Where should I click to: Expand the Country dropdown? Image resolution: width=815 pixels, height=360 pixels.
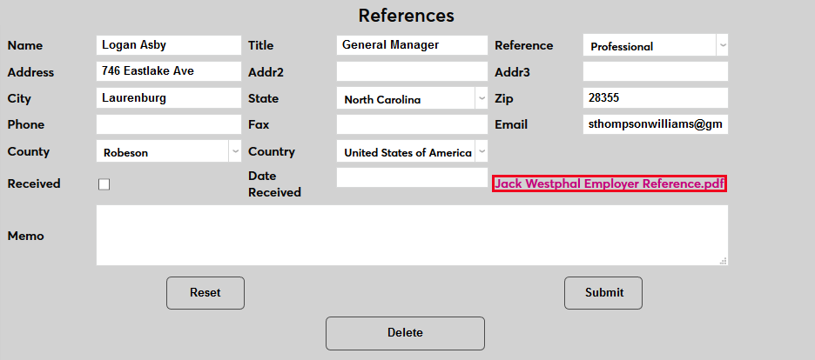[x=412, y=152]
